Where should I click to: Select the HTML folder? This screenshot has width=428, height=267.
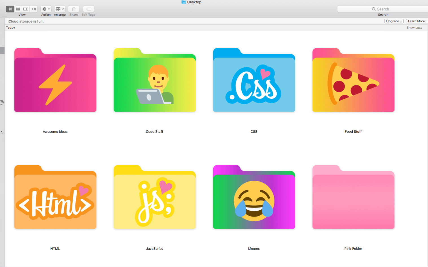click(x=55, y=197)
